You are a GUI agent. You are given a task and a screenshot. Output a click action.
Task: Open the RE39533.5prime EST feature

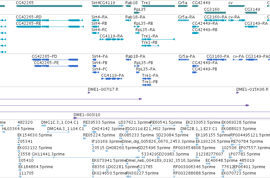click(x=85, y=126)
